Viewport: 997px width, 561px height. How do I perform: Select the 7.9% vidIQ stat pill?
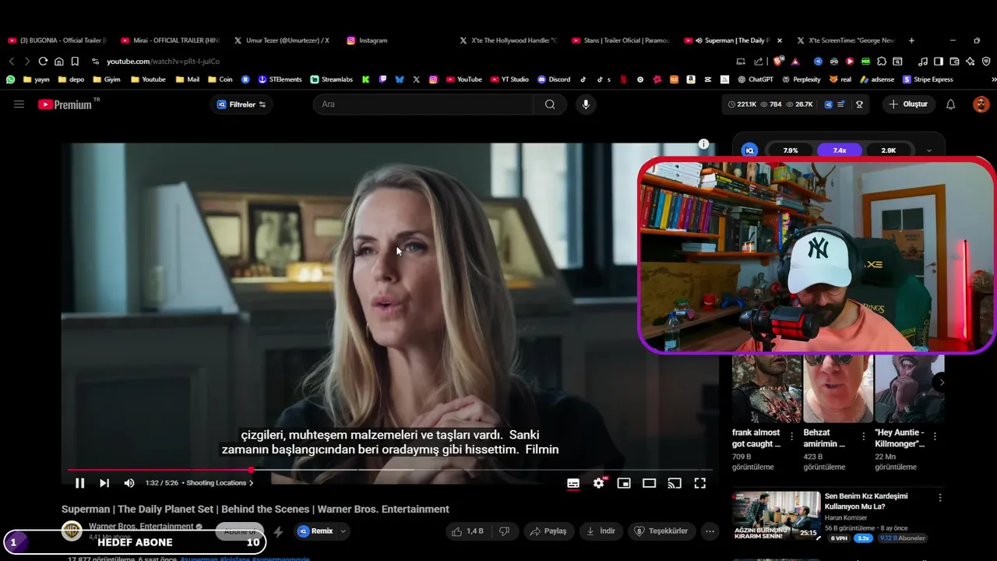tap(791, 150)
